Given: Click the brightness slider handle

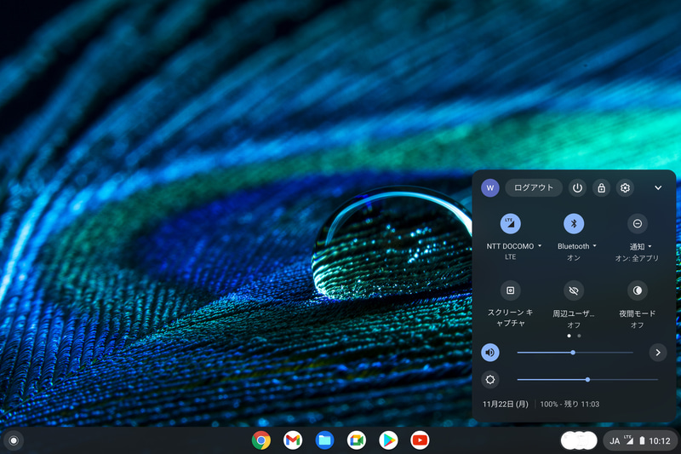Looking at the screenshot, I should (x=587, y=380).
